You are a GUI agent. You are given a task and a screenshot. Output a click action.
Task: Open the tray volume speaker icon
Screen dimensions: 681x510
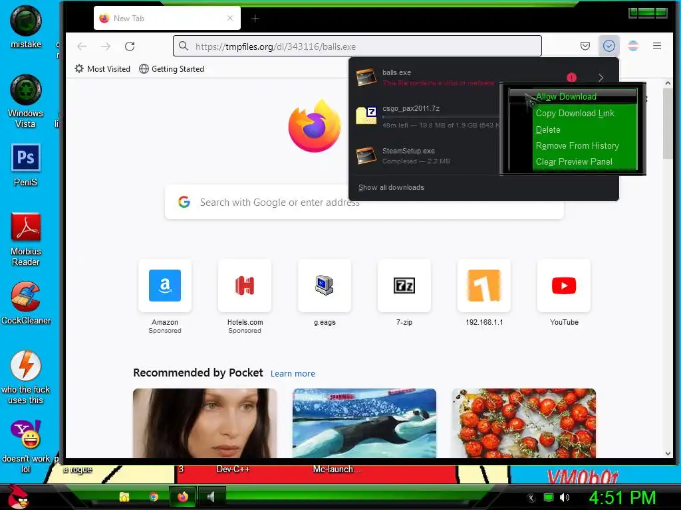coord(565,497)
